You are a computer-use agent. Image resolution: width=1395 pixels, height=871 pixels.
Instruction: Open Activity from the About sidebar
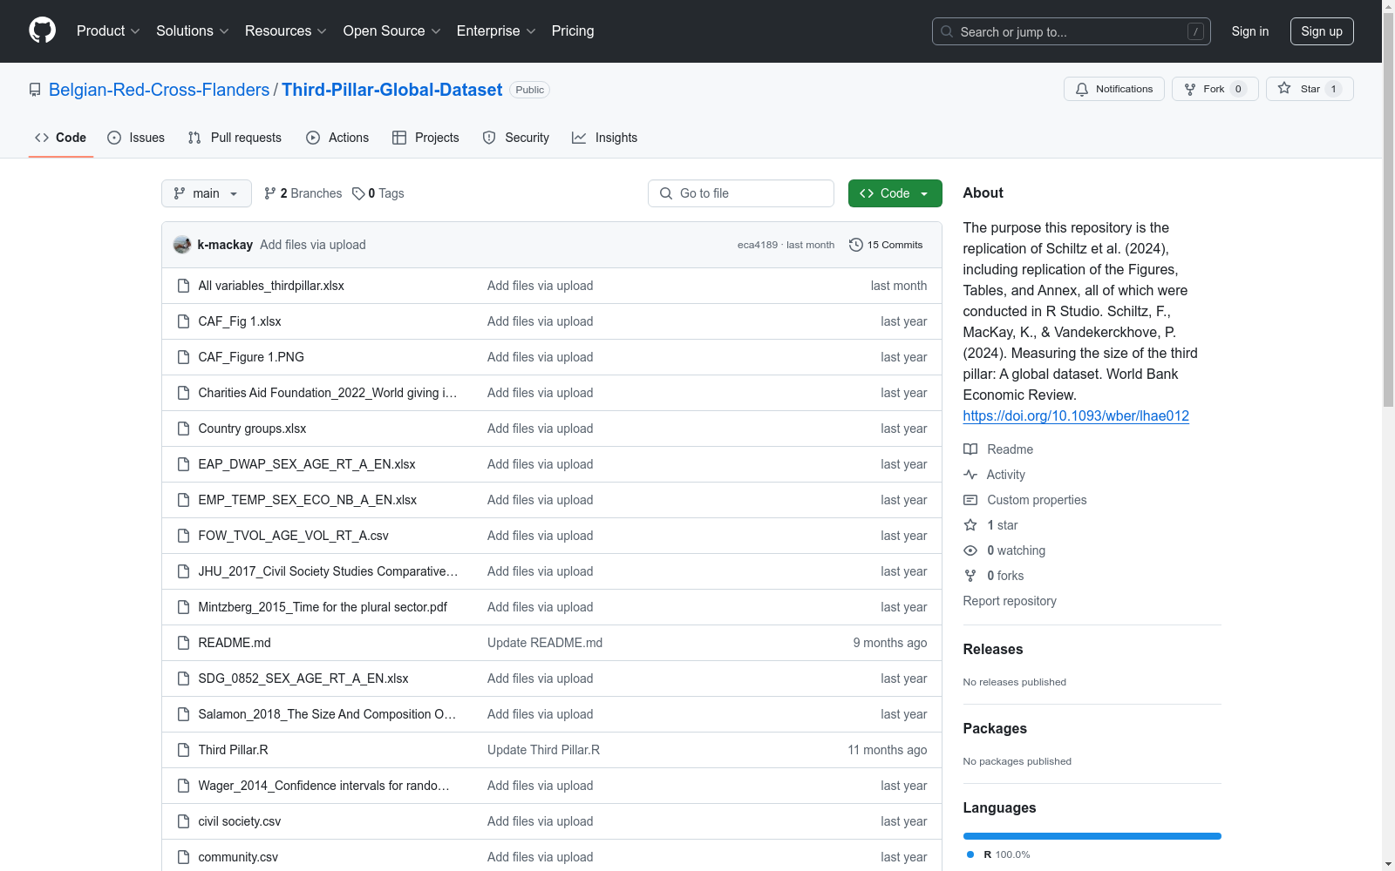coord(994,475)
